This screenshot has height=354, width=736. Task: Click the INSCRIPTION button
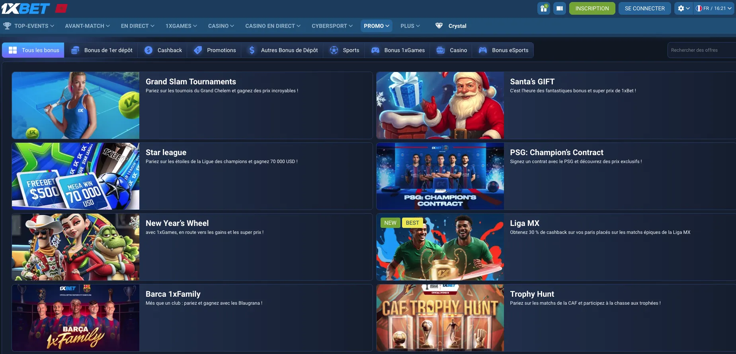(592, 8)
